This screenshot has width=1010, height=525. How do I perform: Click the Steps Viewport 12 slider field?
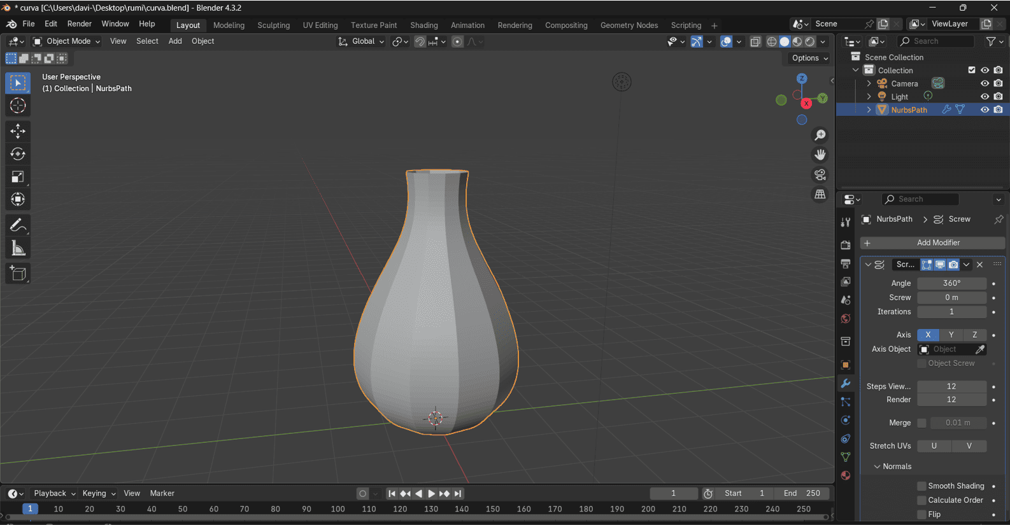(951, 386)
